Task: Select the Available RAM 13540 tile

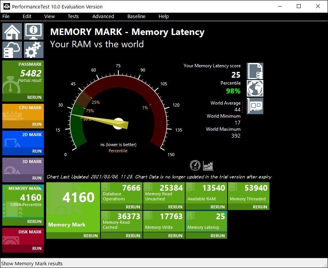Action: (x=206, y=193)
